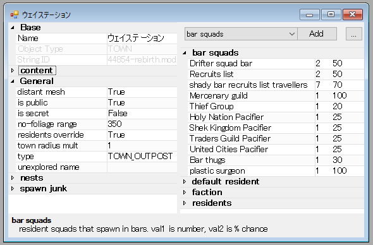Viewport: 373px width, 245px height.
Task: Click shady bar recruits count value 7
Action: tap(318, 85)
